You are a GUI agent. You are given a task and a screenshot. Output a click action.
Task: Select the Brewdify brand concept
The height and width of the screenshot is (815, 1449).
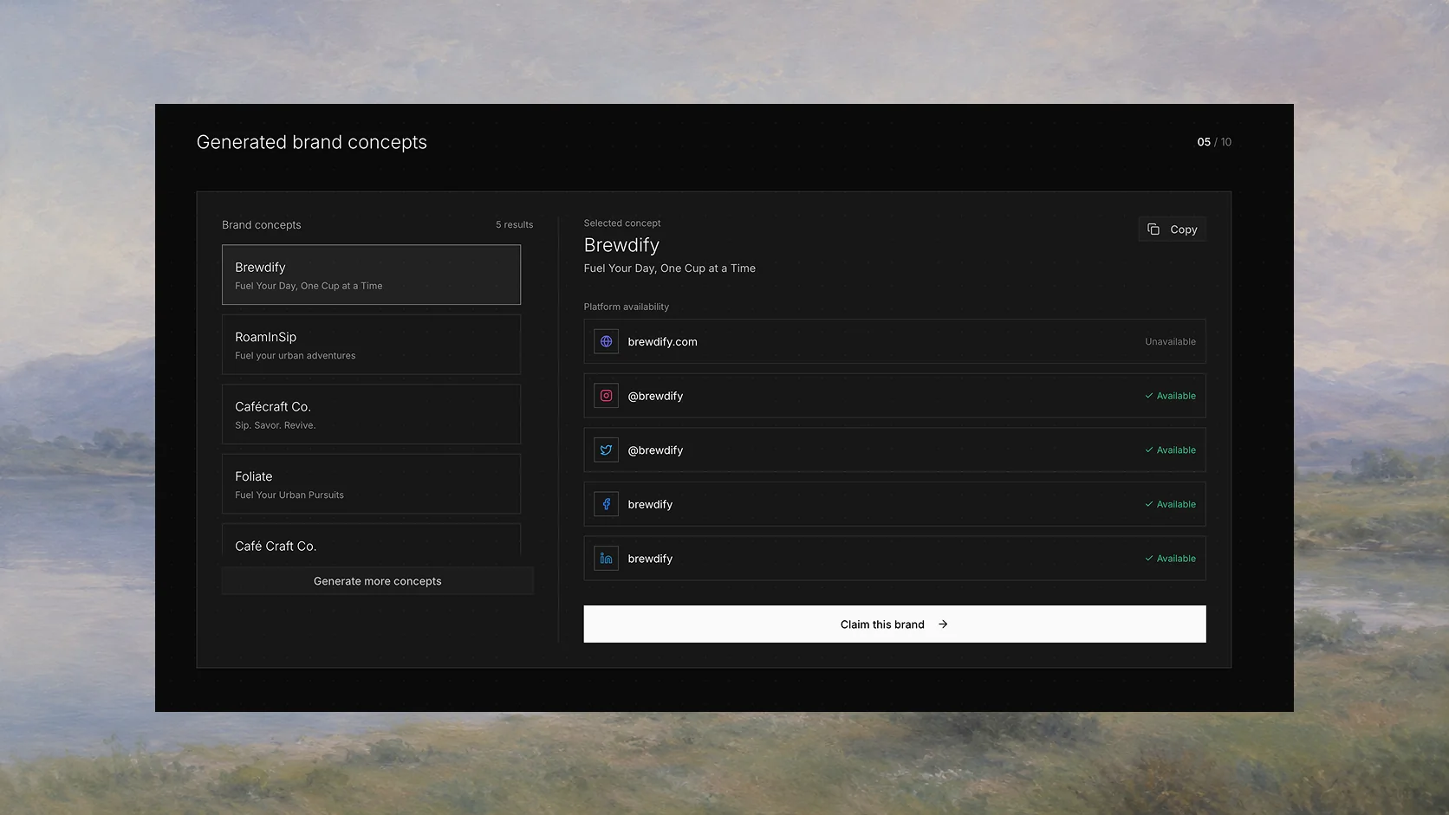(371, 275)
